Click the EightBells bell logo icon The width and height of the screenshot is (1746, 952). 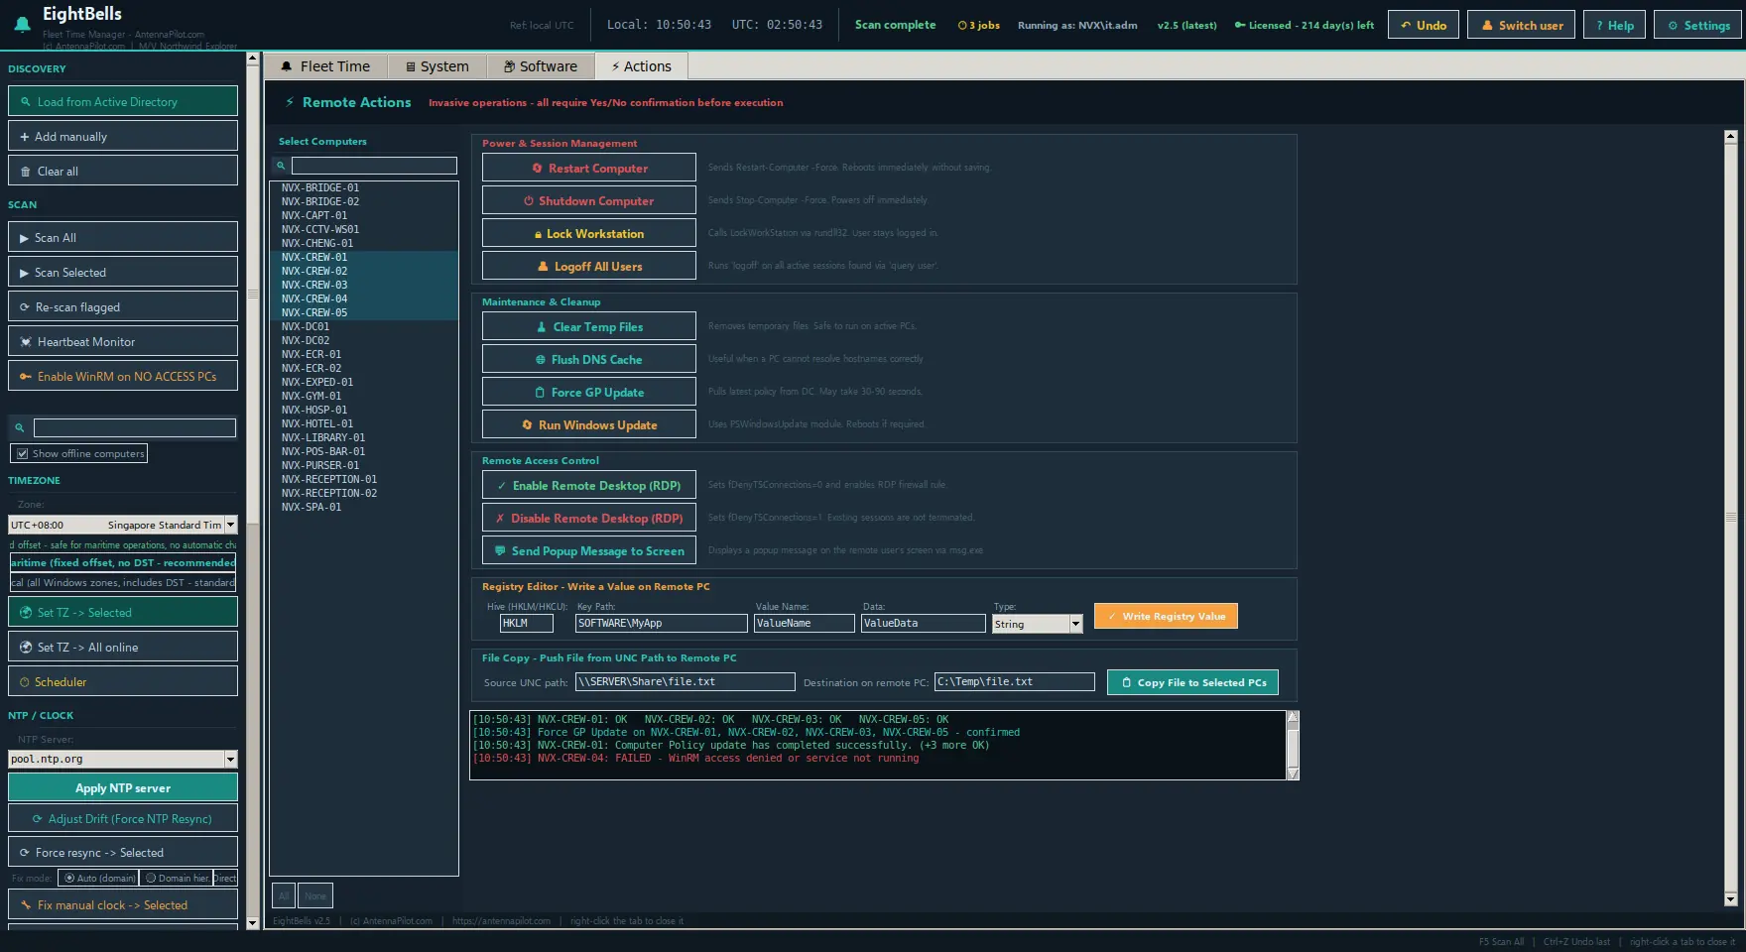point(22,24)
